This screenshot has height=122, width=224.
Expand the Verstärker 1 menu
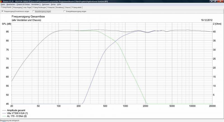36,4
